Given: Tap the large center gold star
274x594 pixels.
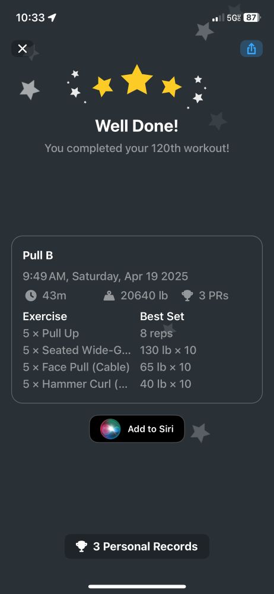Looking at the screenshot, I should [136, 80].
